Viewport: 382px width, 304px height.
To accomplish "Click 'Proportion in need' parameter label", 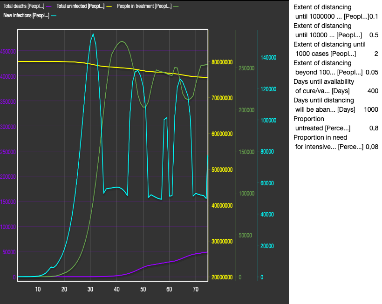I will tap(328, 142).
